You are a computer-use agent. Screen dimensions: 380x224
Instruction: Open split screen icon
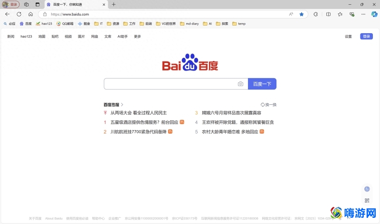328,14
